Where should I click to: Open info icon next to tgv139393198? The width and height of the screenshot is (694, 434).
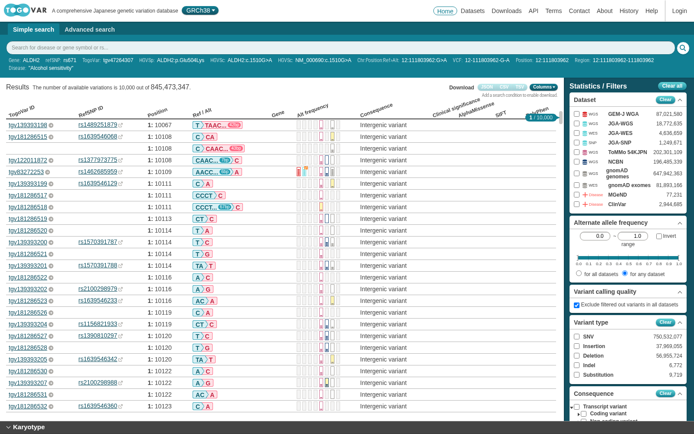click(x=51, y=125)
